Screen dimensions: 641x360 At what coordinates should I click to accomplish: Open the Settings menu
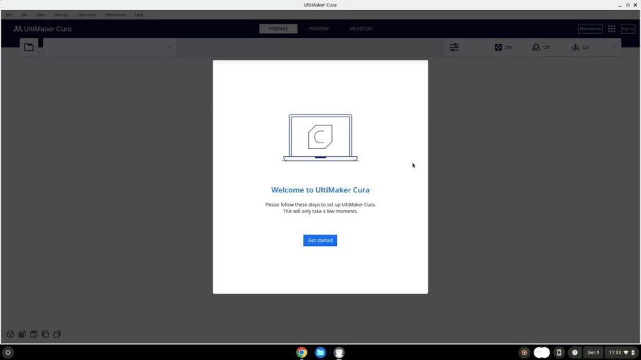61,14
